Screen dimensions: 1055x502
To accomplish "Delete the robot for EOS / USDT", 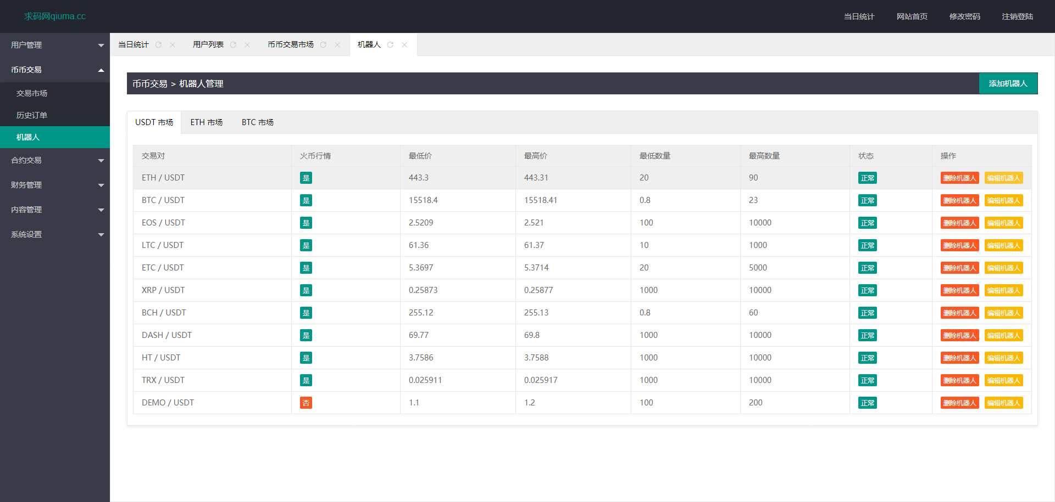I will click(x=959, y=223).
